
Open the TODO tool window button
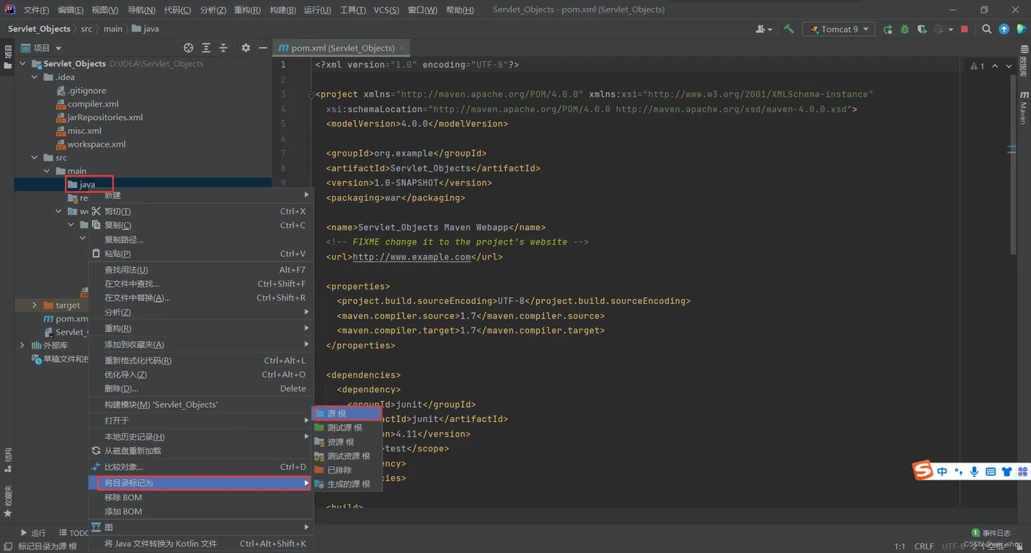pos(74,533)
